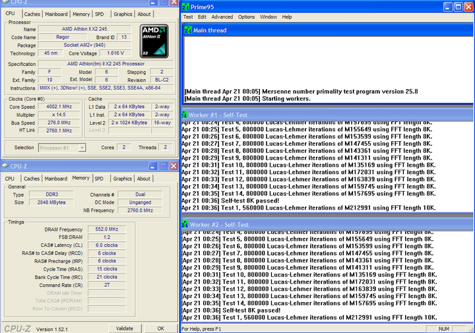Switch to About tab in upper CPU-Z window
Screen dimensions: 475x333
click(144, 15)
